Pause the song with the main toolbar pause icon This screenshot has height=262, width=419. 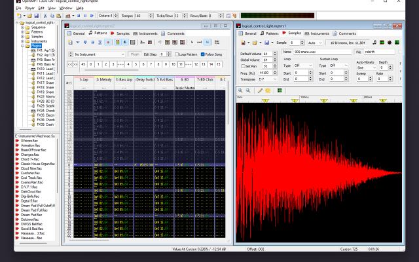(85, 16)
